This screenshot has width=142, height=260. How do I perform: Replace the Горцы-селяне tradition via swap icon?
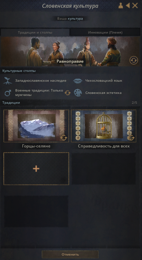tap(64, 138)
